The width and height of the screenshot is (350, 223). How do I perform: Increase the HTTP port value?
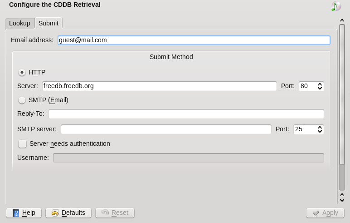point(320,84)
